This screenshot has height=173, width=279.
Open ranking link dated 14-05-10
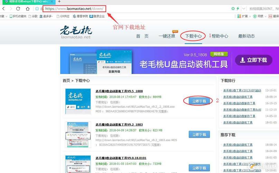click(239, 116)
